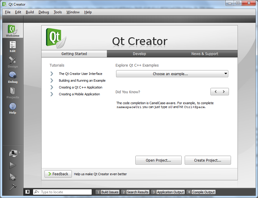Focus the Type to locate field

tap(62, 192)
